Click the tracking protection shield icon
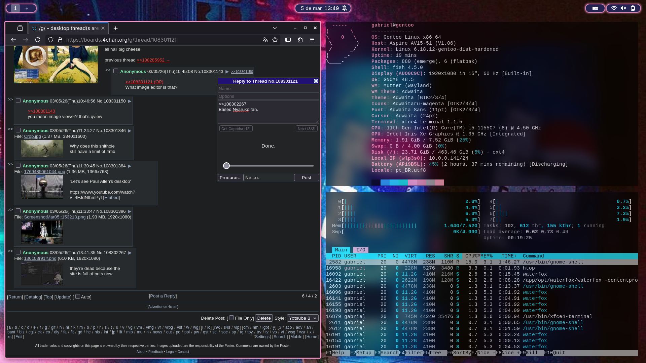Image resolution: width=646 pixels, height=363 pixels. point(51,40)
